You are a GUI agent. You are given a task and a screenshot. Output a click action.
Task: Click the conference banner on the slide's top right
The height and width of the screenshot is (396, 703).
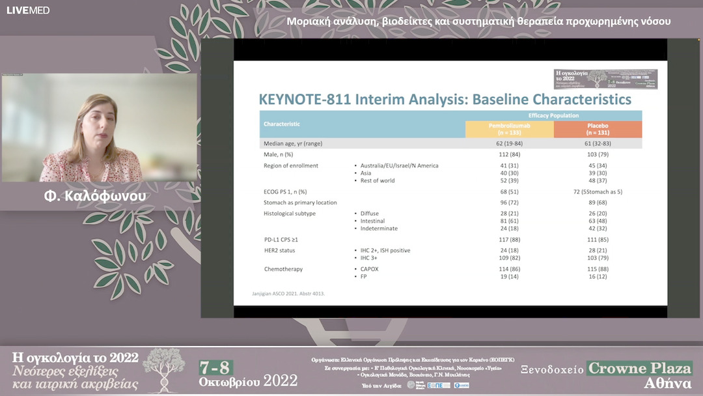pyautogui.click(x=605, y=79)
